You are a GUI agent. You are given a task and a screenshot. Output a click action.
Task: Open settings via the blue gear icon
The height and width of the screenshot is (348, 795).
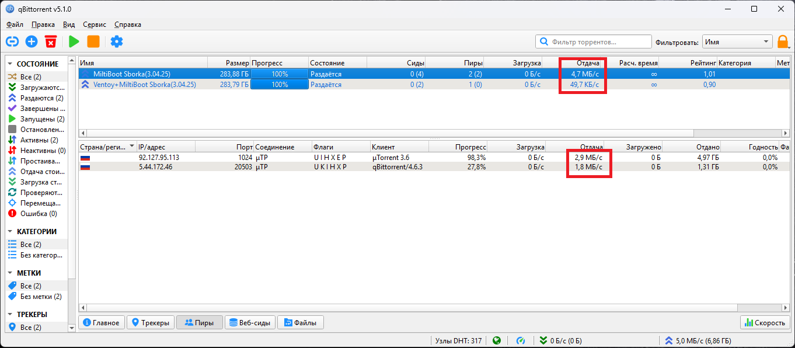[117, 41]
